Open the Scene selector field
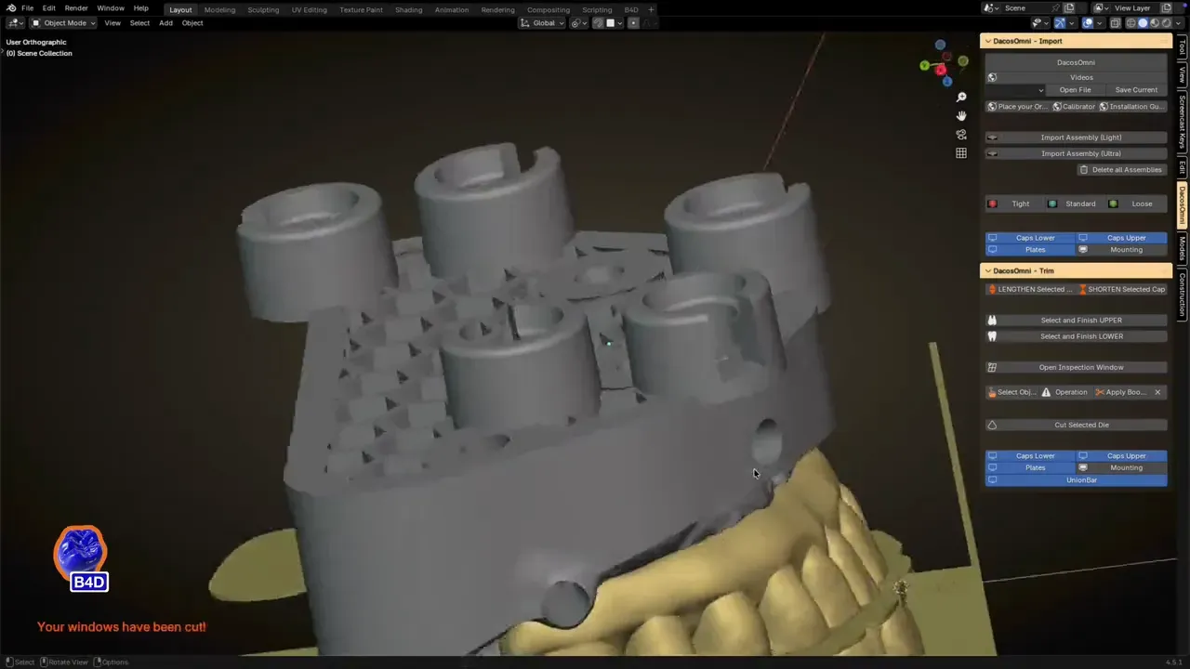 [x=1032, y=8]
